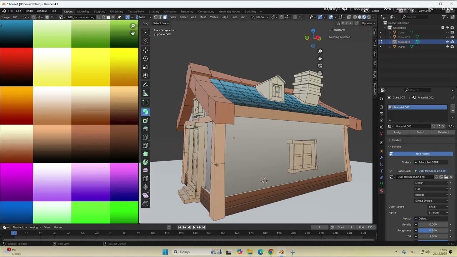Click the Assign material button
This screenshot has height=257, width=457.
tap(398, 132)
